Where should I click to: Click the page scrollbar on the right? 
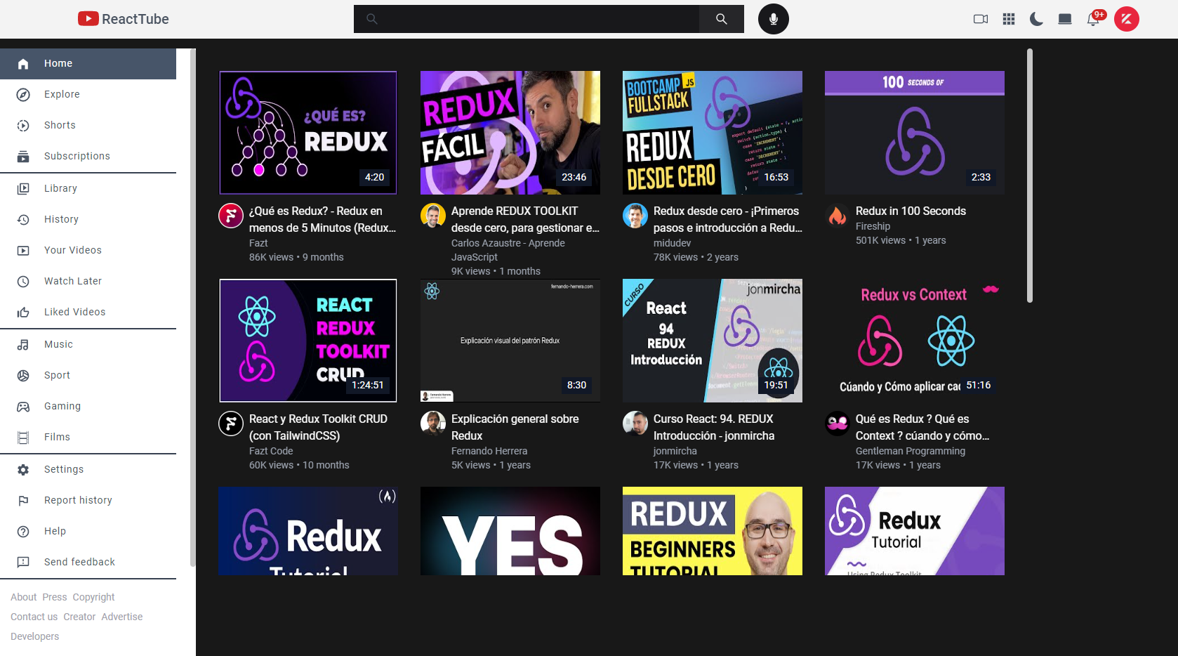pos(1030,176)
